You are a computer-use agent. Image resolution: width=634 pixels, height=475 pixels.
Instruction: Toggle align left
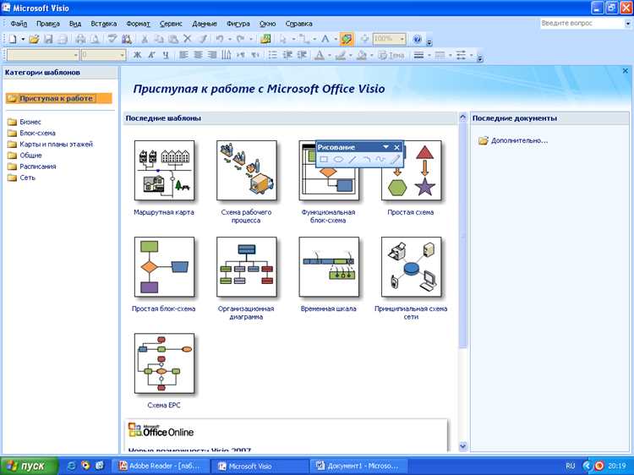pos(183,55)
